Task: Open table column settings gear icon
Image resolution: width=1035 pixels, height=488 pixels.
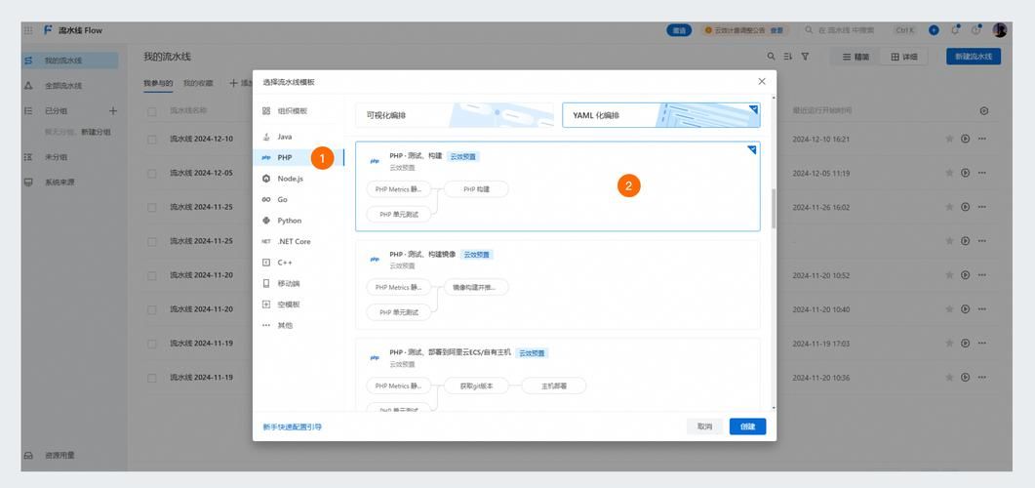Action: tap(984, 111)
